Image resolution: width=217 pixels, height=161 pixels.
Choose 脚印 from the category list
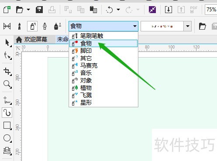(103, 51)
